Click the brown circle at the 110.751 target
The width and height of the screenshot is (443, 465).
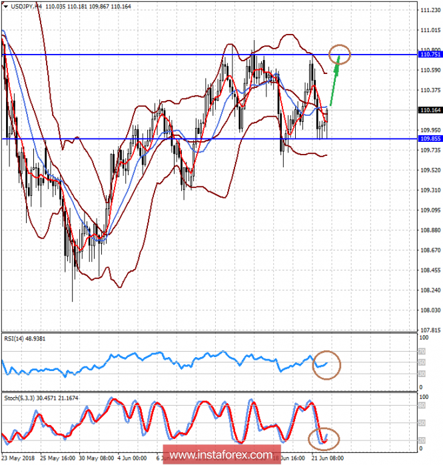tap(340, 54)
